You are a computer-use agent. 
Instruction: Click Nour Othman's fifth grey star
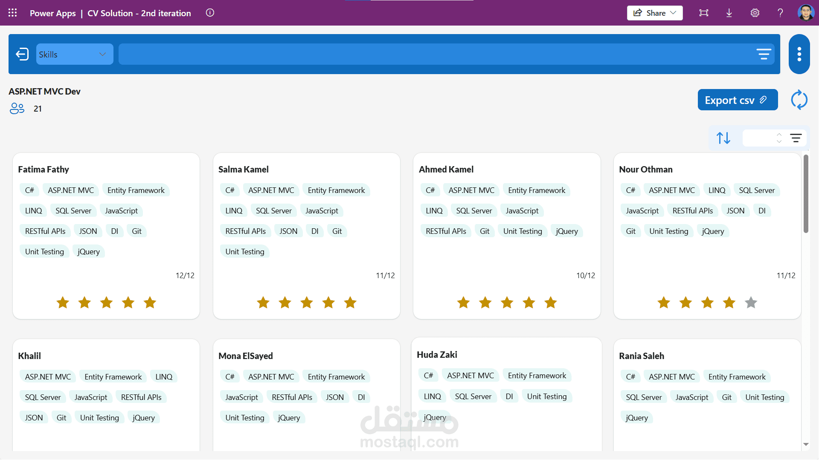751,303
